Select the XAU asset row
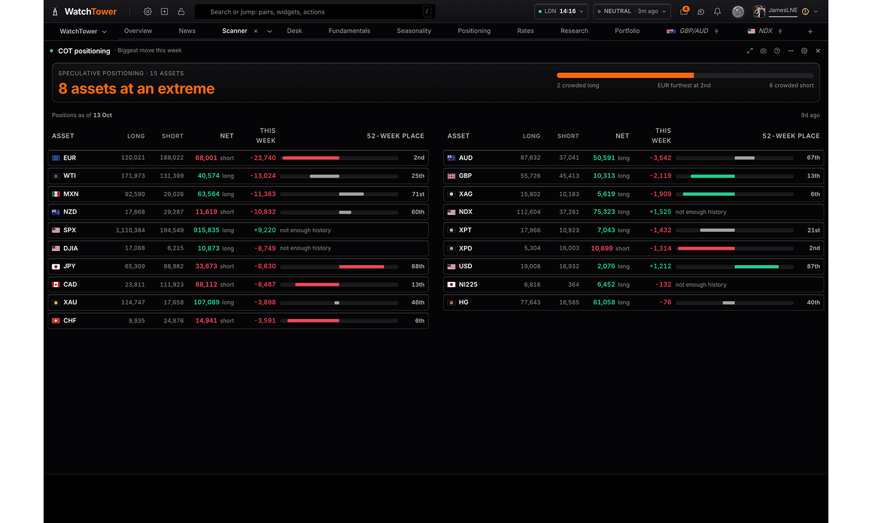 coord(238,303)
